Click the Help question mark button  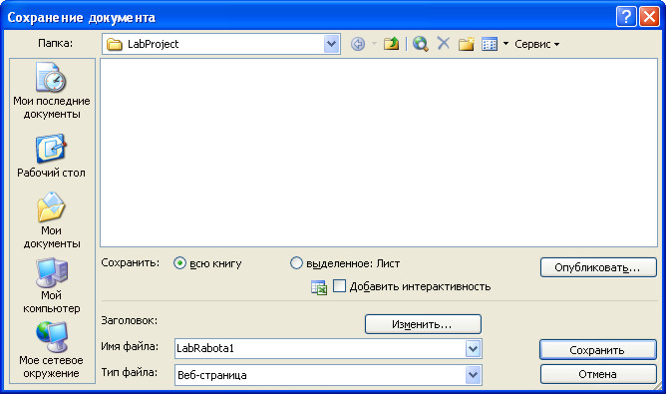point(626,17)
